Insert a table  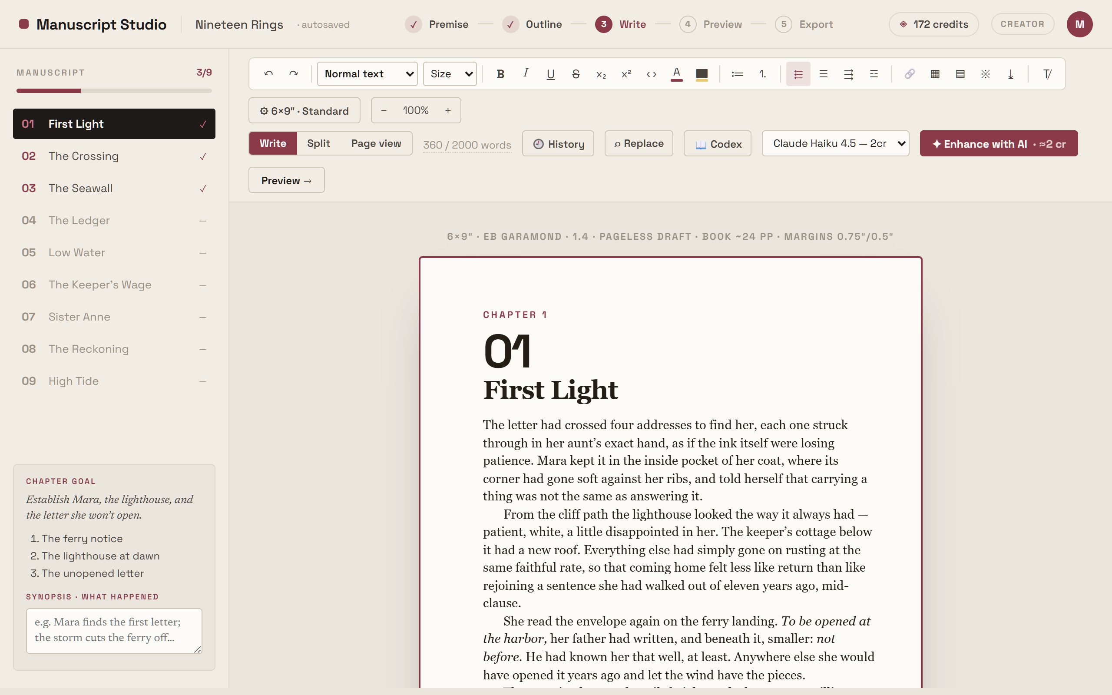pyautogui.click(x=935, y=73)
